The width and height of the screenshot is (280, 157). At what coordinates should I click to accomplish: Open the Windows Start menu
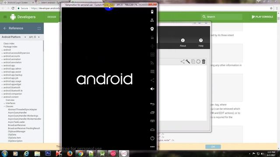[5, 154]
